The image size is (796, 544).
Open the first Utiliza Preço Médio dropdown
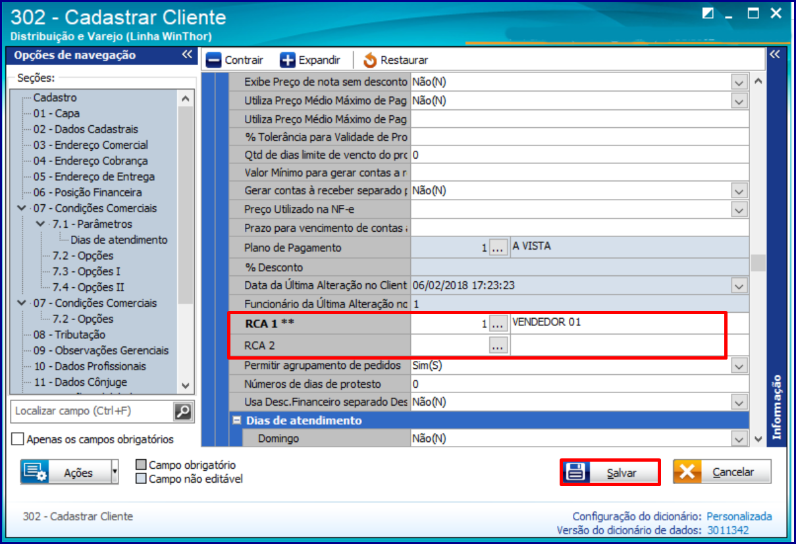740,101
